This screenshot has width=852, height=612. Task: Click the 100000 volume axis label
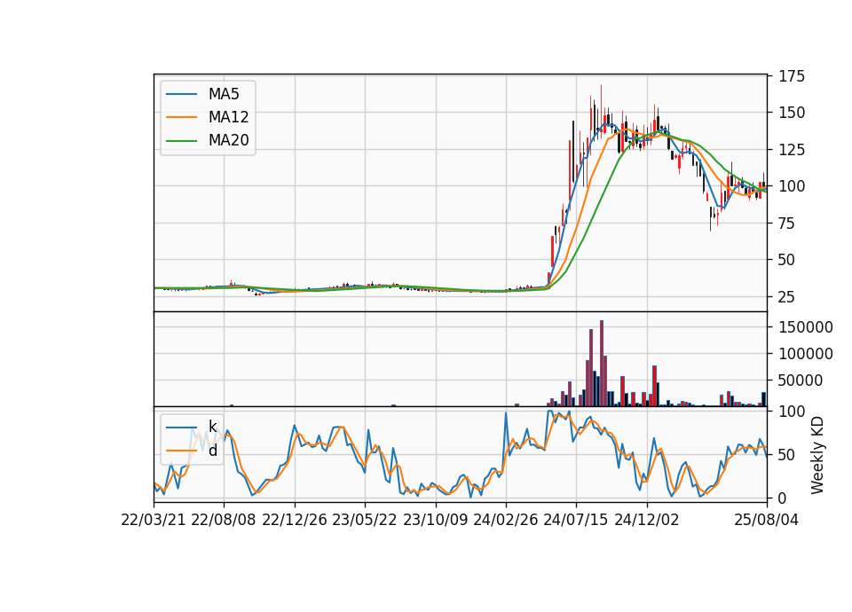805,354
